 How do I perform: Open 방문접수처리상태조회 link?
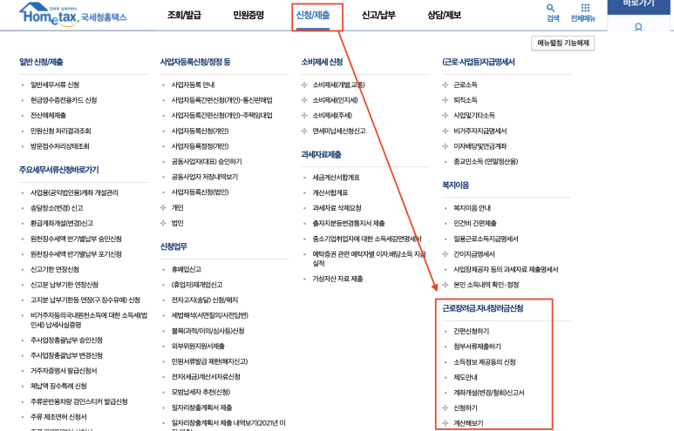point(60,146)
